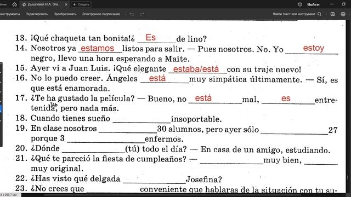Click the blank before "muy bien" in sentence 21
Screen dimensions: 351x197
(x=231, y=161)
